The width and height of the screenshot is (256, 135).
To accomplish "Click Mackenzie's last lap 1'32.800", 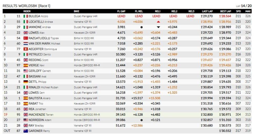I will click(207, 115).
